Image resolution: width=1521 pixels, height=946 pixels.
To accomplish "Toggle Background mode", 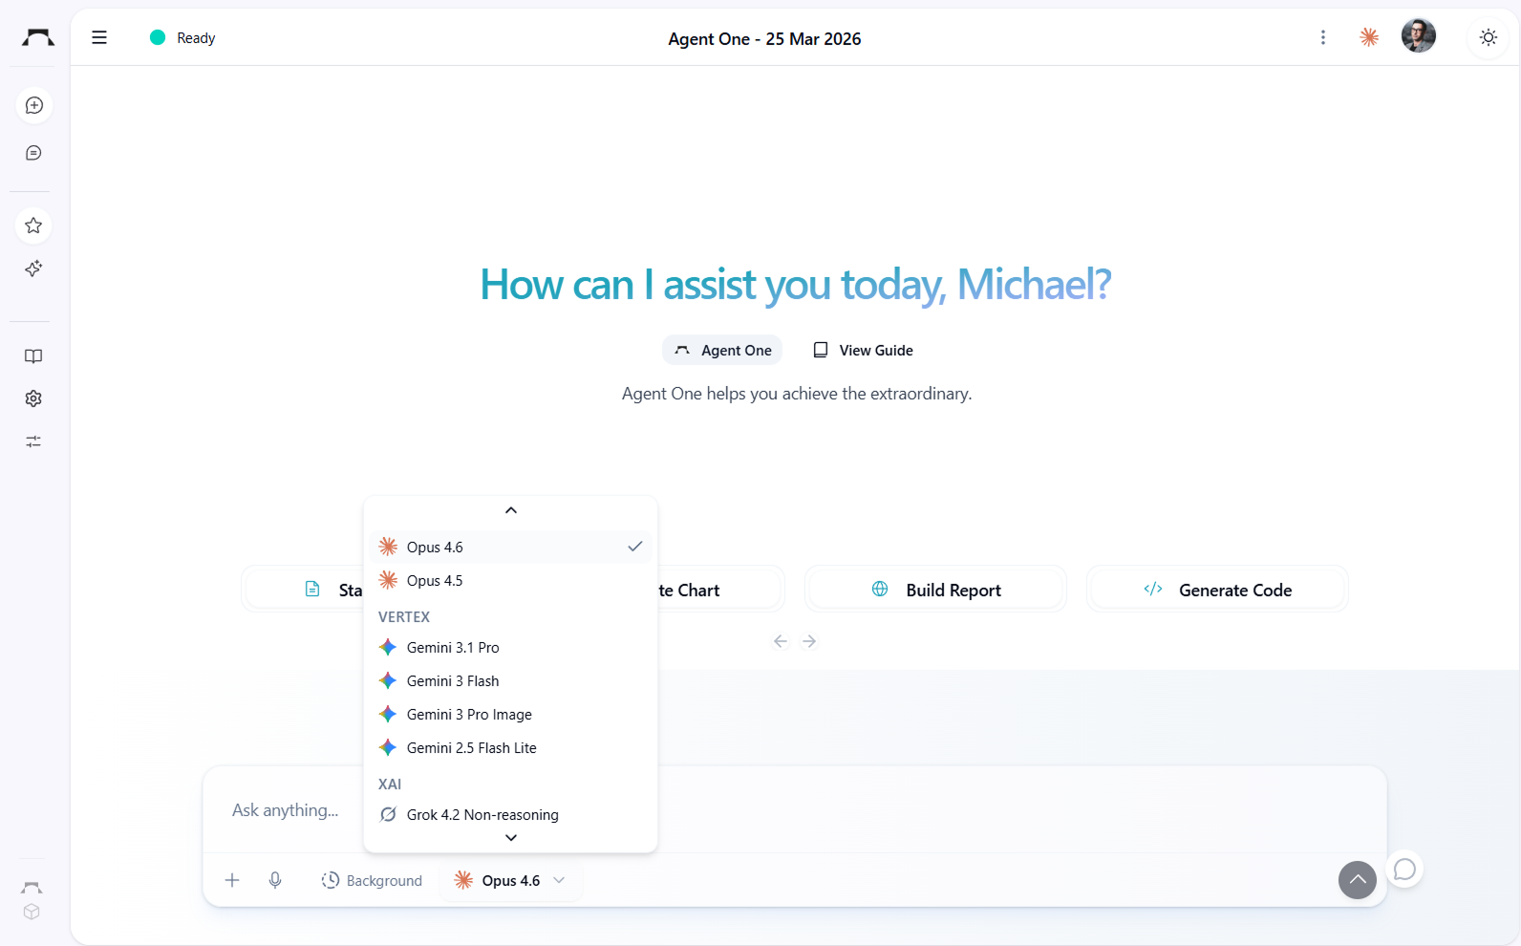I will point(372,880).
